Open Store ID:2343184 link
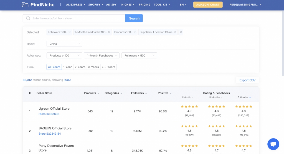The image size is (284, 154). (50, 134)
